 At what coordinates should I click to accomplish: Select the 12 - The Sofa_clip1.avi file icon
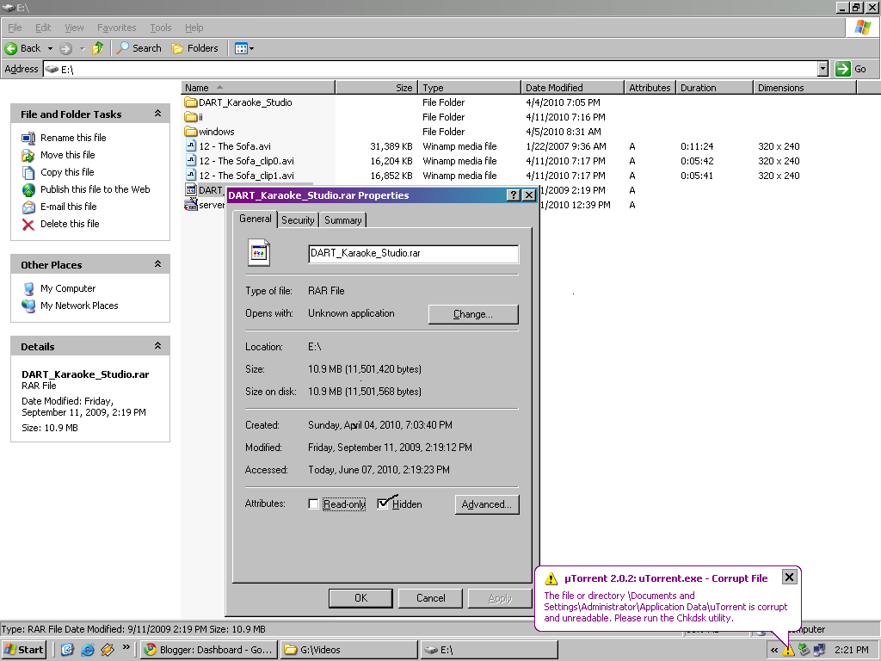[191, 176]
